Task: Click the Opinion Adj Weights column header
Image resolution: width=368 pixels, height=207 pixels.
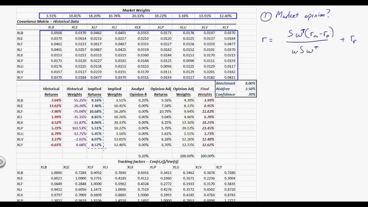Action: pyautogui.click(x=183, y=92)
